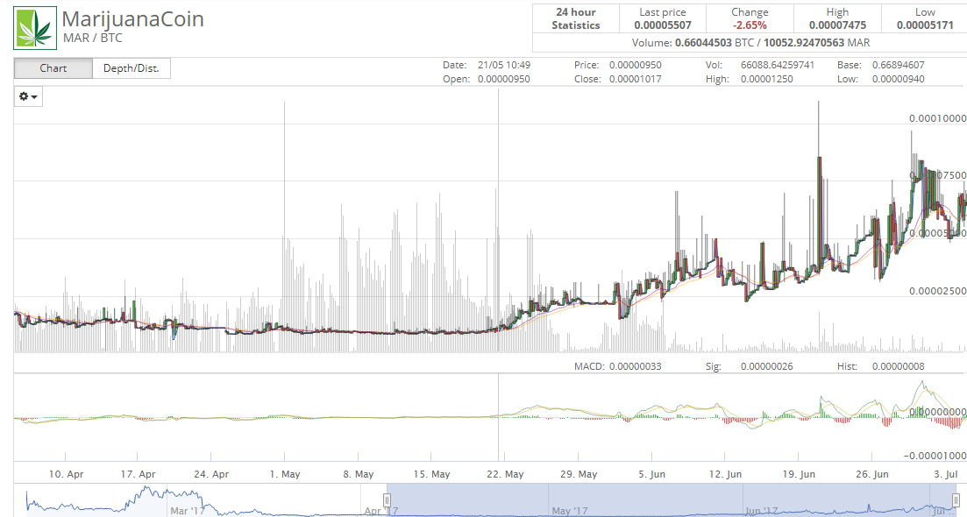Click the MAR / BTC pair label

click(93, 39)
